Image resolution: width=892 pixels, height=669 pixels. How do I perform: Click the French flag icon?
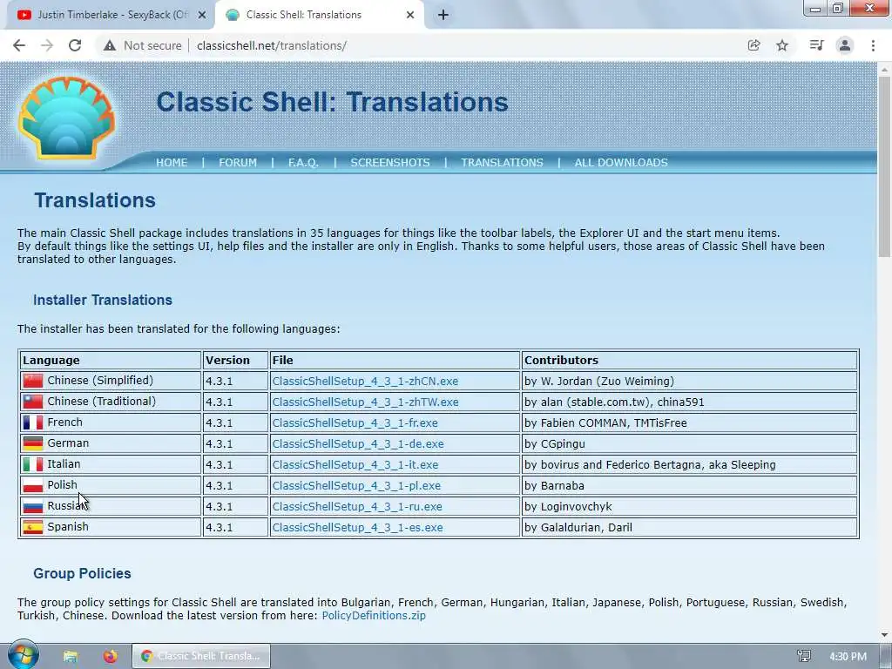[x=33, y=422]
